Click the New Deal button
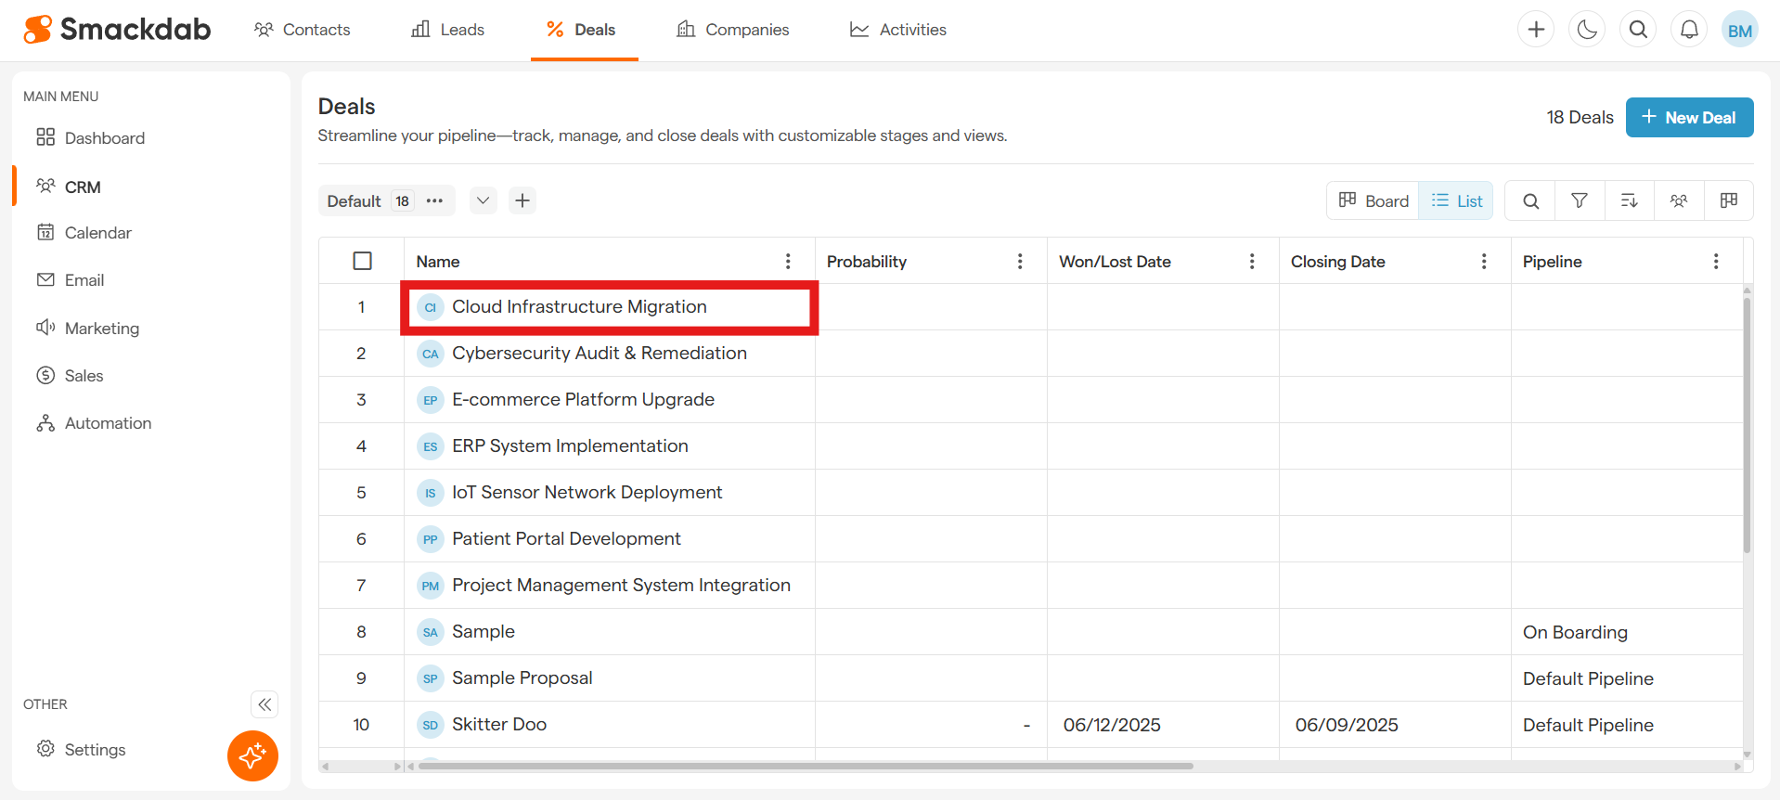Image resolution: width=1780 pixels, height=800 pixels. (1689, 118)
